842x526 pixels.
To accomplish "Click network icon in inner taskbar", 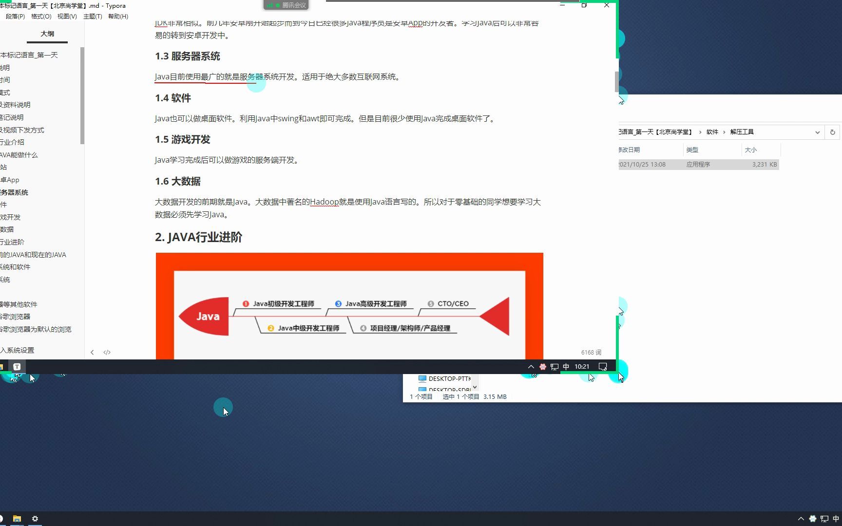I will click(x=555, y=367).
